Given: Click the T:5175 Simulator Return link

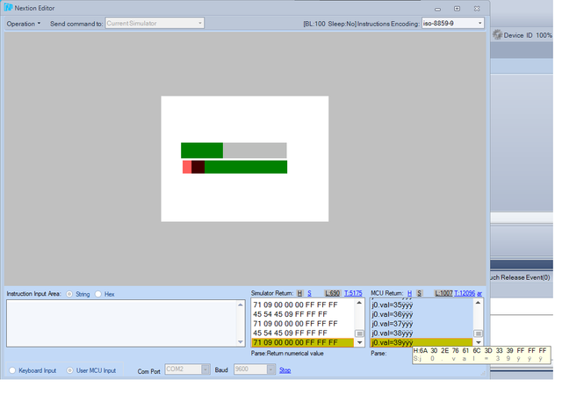Looking at the screenshot, I should coord(353,293).
